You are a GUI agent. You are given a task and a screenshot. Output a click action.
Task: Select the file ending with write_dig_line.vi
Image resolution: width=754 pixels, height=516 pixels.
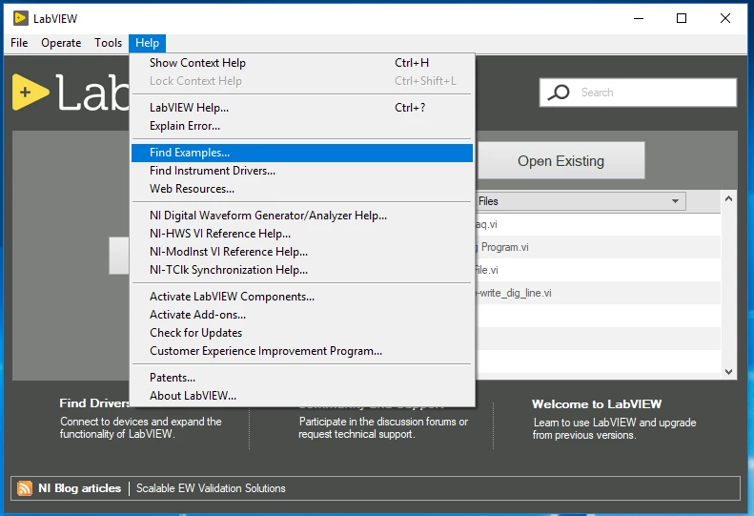point(599,293)
